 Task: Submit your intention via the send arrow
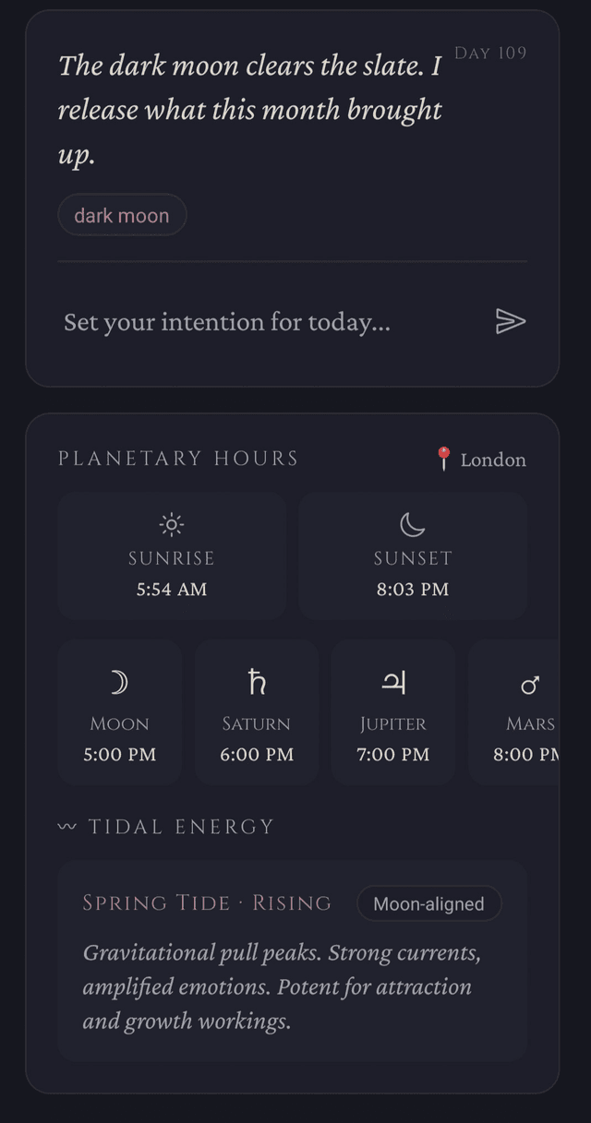point(512,322)
